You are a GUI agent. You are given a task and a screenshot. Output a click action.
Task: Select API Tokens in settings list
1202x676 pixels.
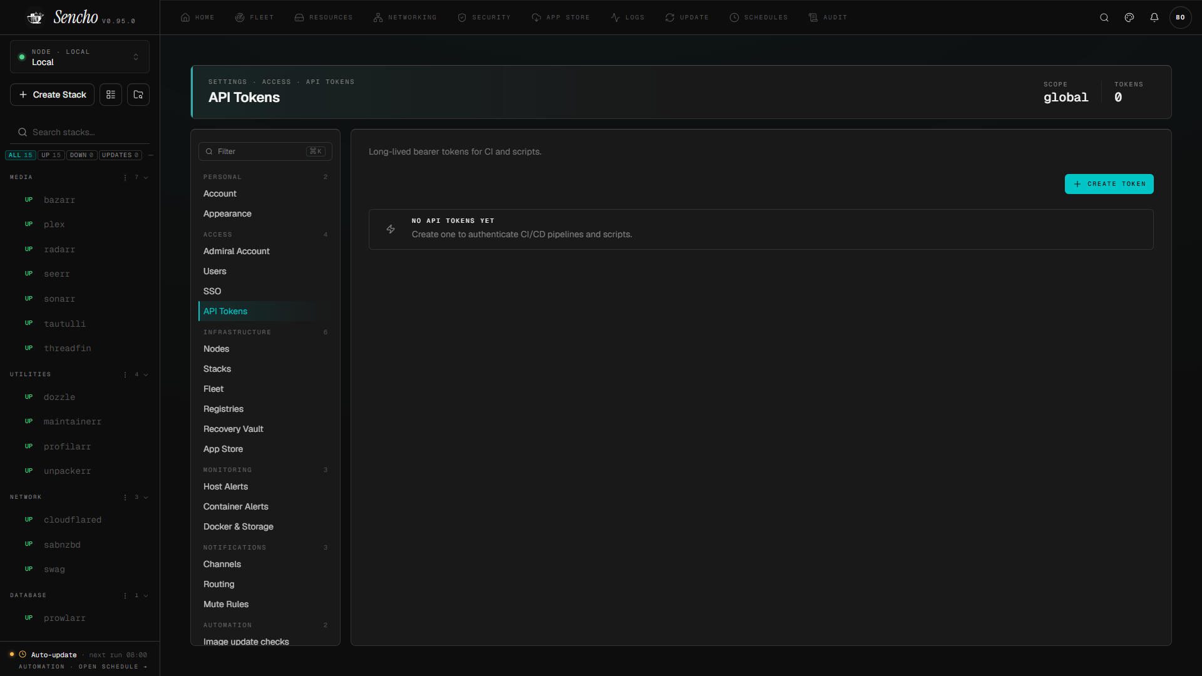point(265,312)
